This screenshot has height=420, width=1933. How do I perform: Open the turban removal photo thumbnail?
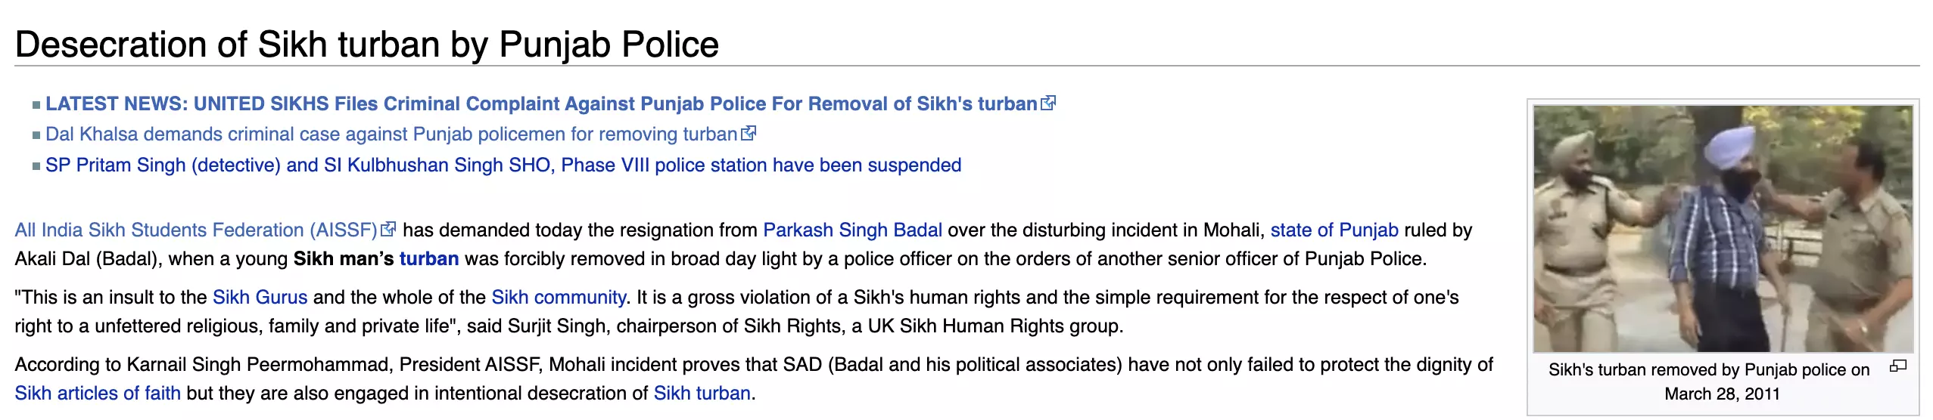click(1723, 228)
